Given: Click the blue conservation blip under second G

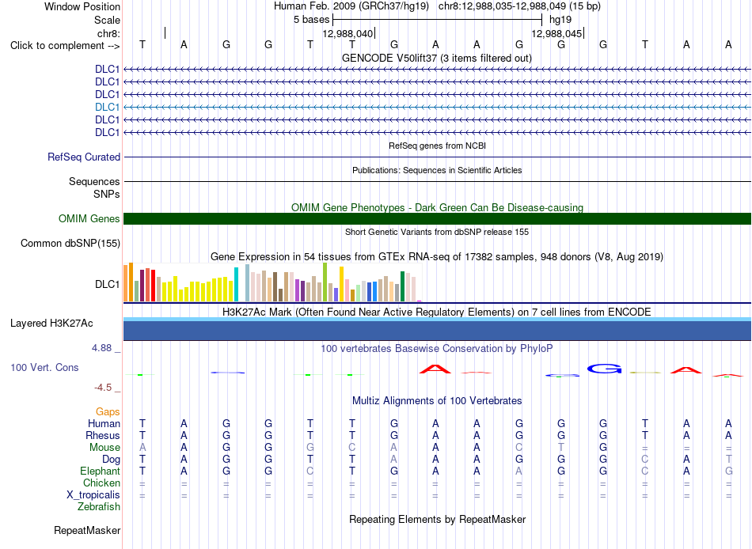Looking at the screenshot, I should [x=228, y=373].
